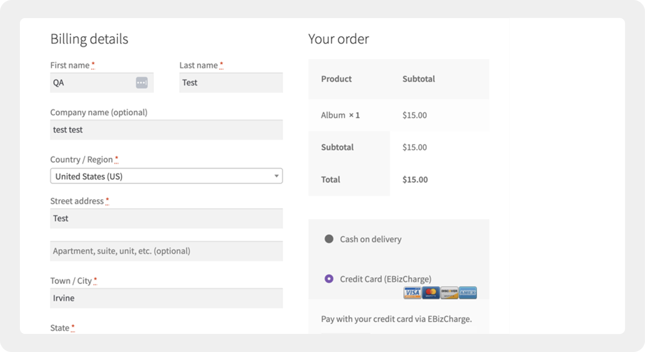The width and height of the screenshot is (645, 352).
Task: Click the Subtotal row label
Action: (337, 147)
